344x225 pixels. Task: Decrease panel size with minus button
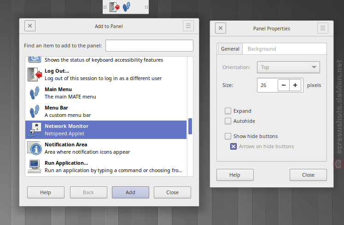click(284, 85)
